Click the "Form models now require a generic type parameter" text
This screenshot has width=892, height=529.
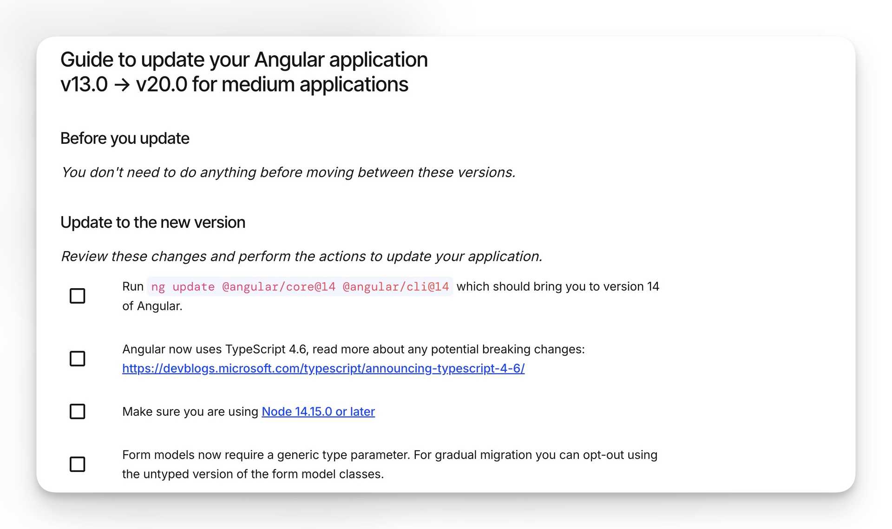point(389,455)
